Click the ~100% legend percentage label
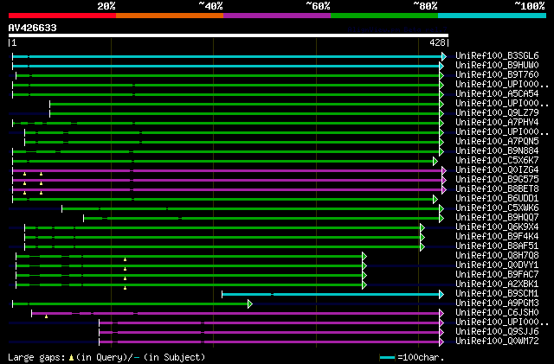The width and height of the screenshot is (554, 364). tap(530, 6)
